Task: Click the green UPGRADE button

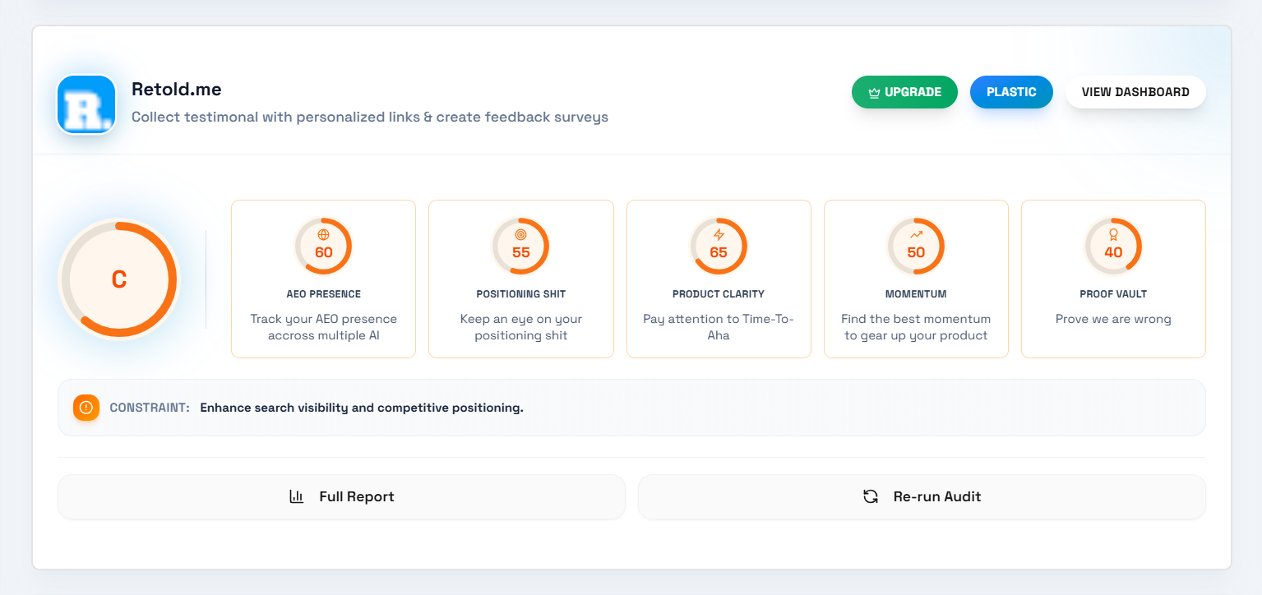Action: (904, 92)
